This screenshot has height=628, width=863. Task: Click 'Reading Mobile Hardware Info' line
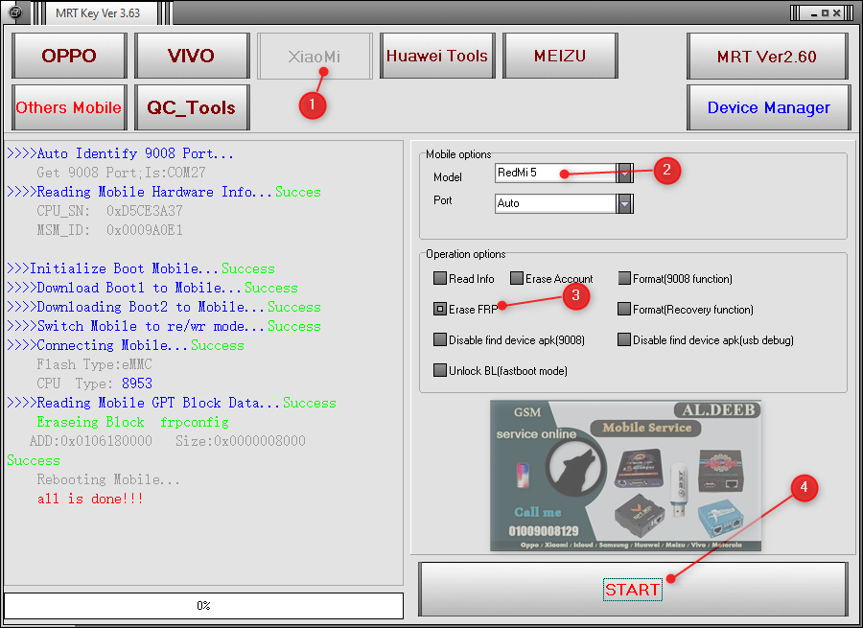point(163,192)
